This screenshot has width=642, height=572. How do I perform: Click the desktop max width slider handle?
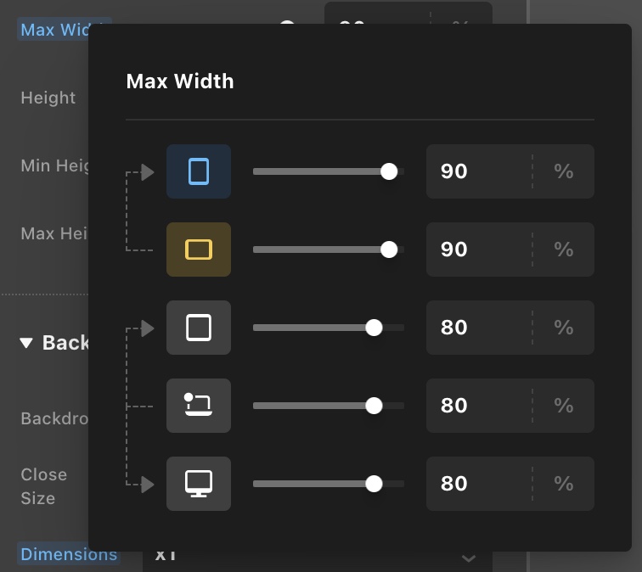click(374, 484)
